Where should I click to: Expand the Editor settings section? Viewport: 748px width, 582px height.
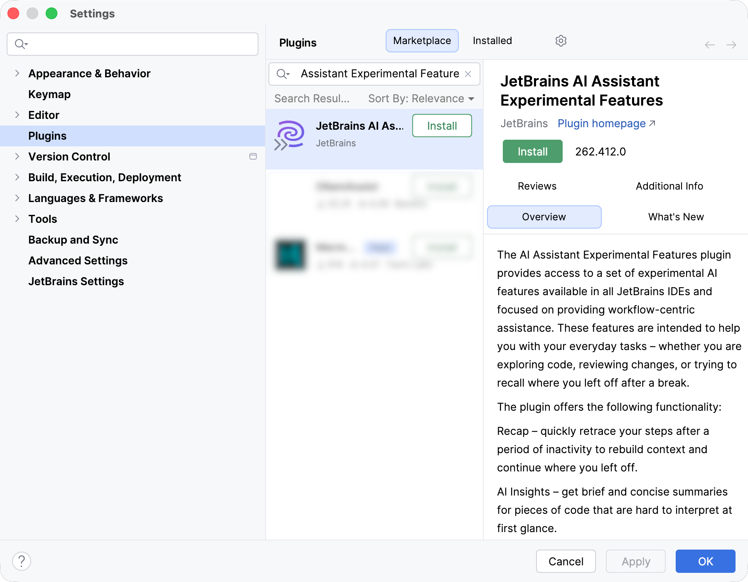pos(17,115)
